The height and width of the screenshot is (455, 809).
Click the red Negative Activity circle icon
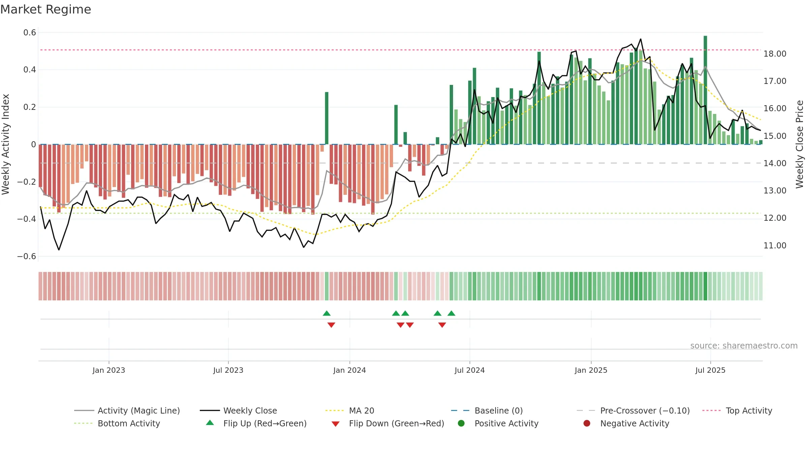(587, 423)
